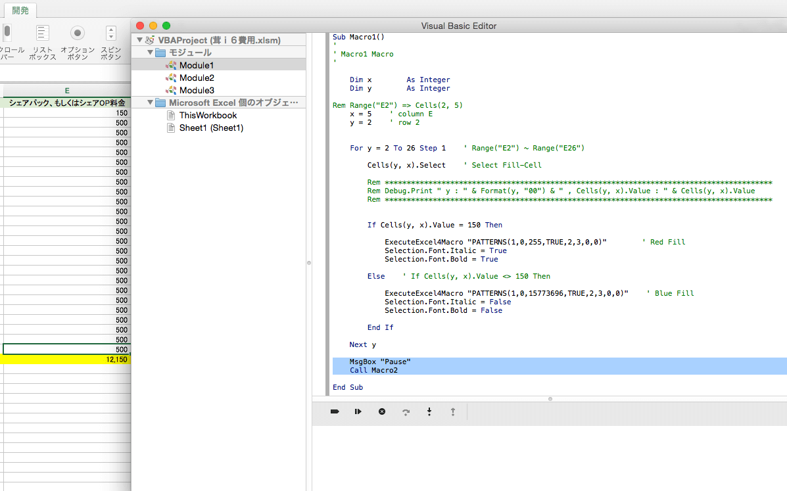This screenshot has height=491, width=787.
Task: Click the Reset (stop) debug icon
Action: (x=382, y=411)
